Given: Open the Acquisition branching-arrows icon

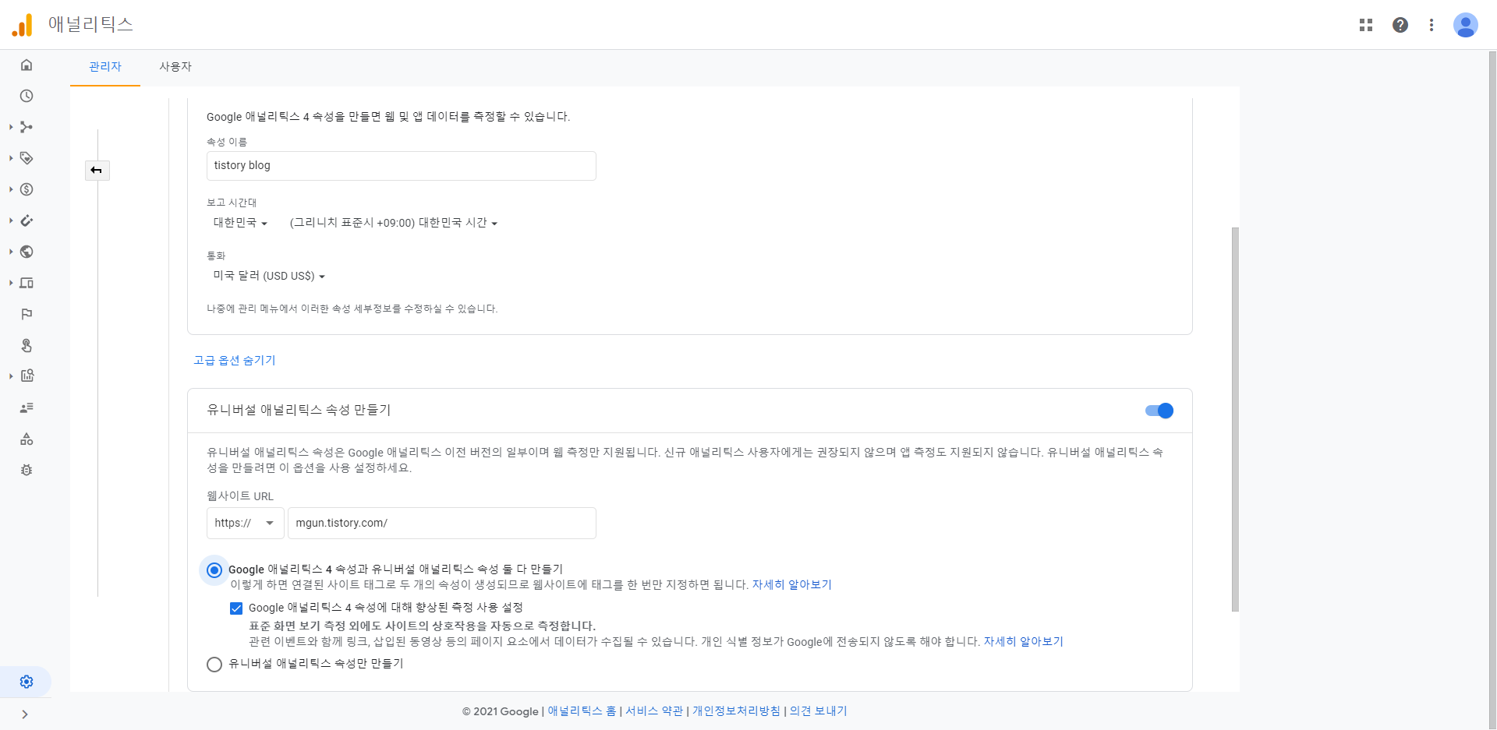Looking at the screenshot, I should [x=27, y=127].
